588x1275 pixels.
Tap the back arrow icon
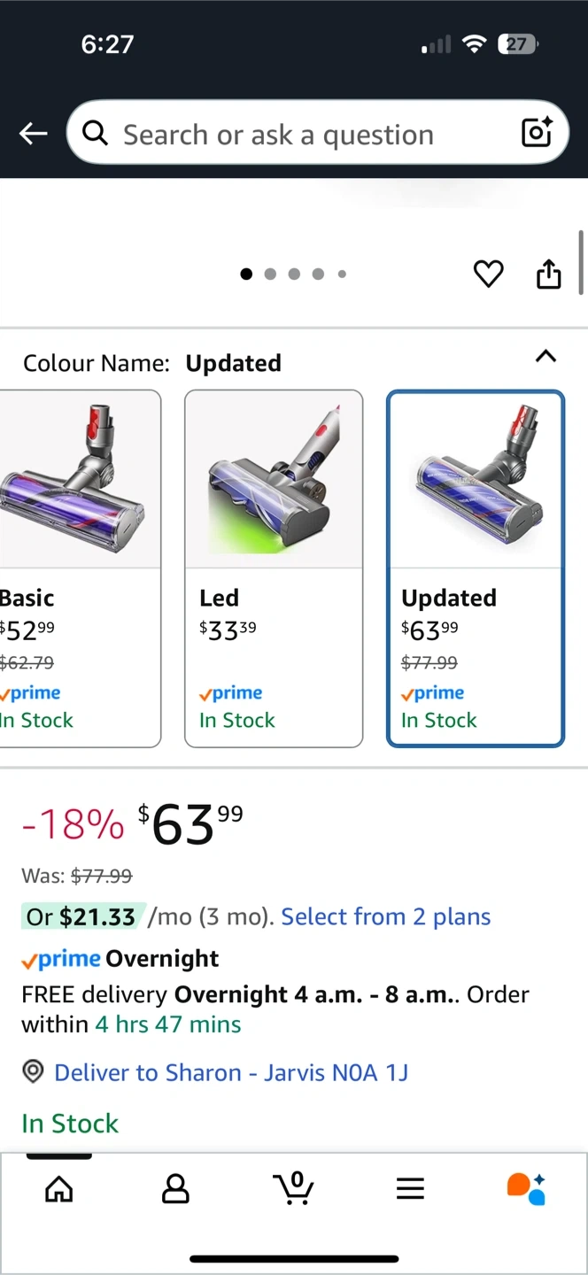pyautogui.click(x=34, y=134)
